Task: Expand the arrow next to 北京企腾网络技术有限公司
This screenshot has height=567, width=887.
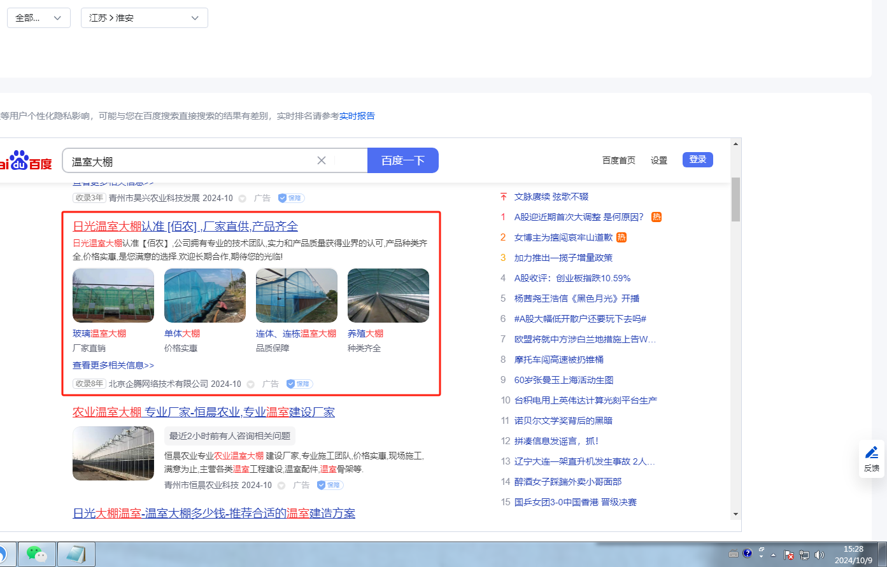Action: click(x=250, y=384)
